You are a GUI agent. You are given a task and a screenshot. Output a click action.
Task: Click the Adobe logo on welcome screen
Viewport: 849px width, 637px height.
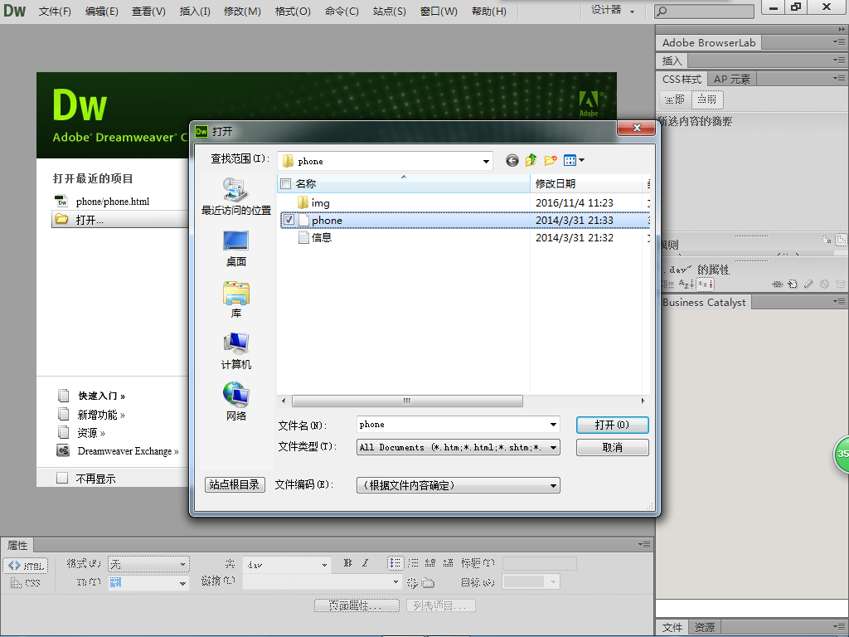589,104
